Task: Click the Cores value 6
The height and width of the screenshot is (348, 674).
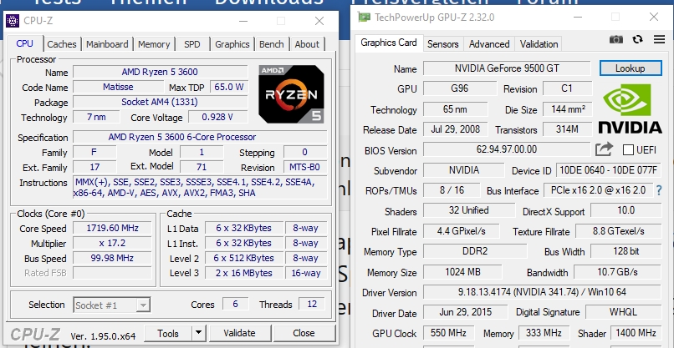Action: point(235,305)
